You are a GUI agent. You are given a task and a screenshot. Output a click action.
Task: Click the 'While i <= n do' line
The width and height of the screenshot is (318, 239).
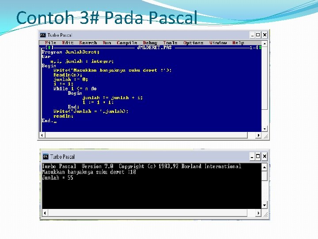click(75, 89)
